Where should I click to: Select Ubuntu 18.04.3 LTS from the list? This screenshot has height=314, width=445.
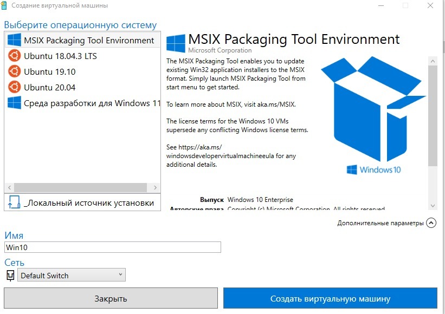pos(61,56)
